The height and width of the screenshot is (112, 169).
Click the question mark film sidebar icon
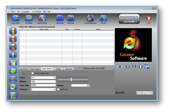13,79
